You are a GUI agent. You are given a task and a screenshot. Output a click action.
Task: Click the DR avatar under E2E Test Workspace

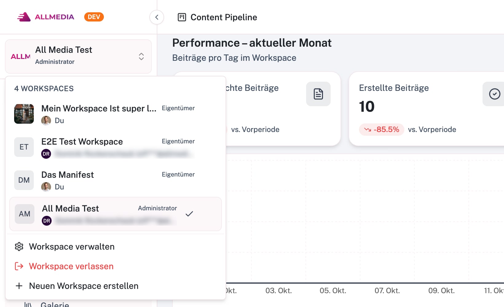(x=46, y=154)
